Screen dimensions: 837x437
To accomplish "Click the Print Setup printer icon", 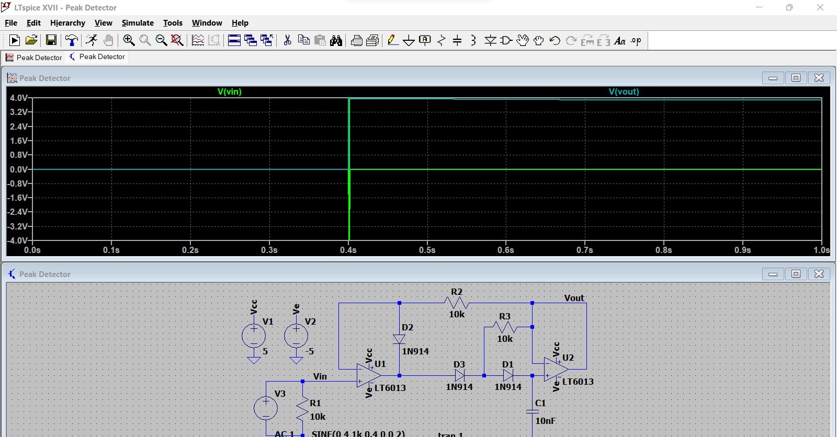I will click(357, 40).
